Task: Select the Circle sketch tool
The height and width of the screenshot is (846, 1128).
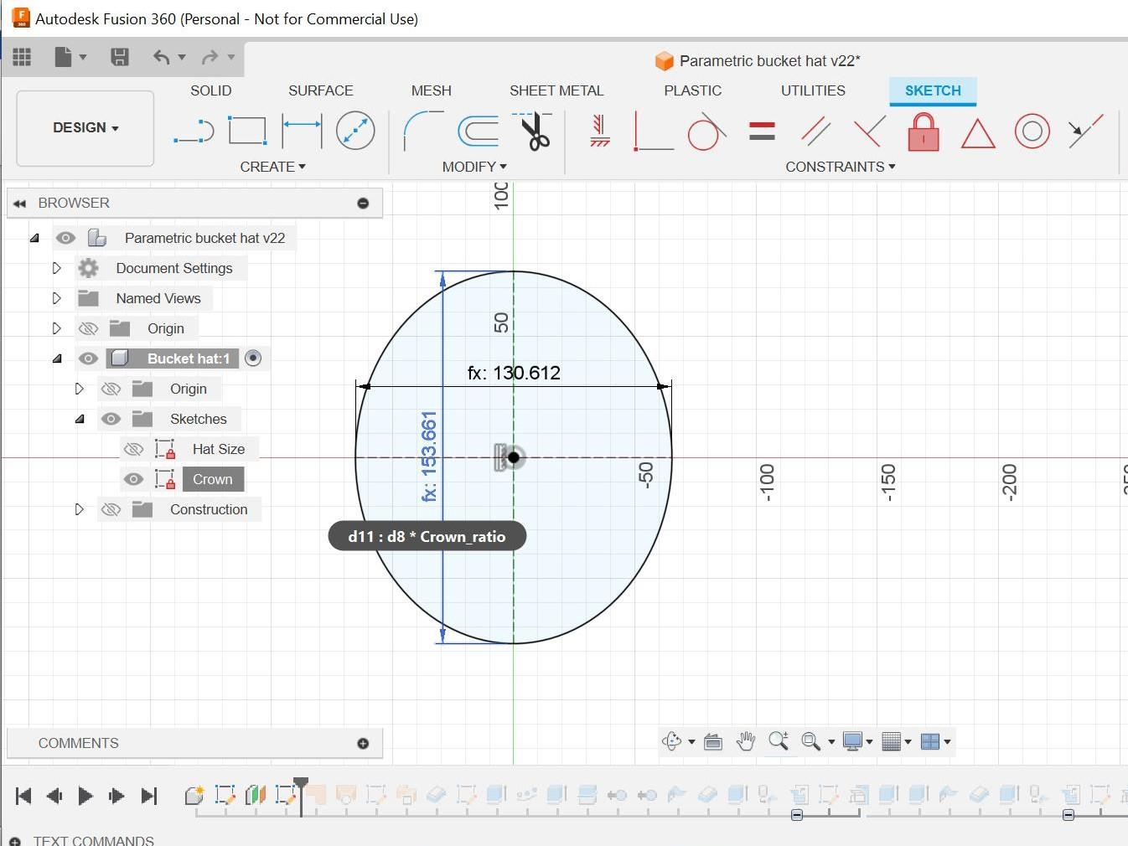Action: [355, 131]
